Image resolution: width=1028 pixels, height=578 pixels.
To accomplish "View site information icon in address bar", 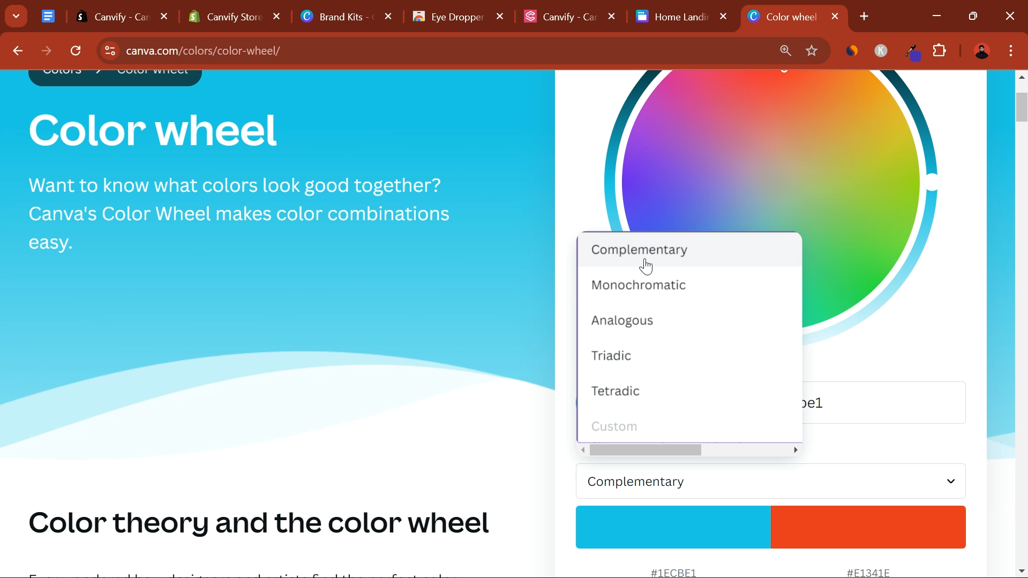I will (110, 51).
